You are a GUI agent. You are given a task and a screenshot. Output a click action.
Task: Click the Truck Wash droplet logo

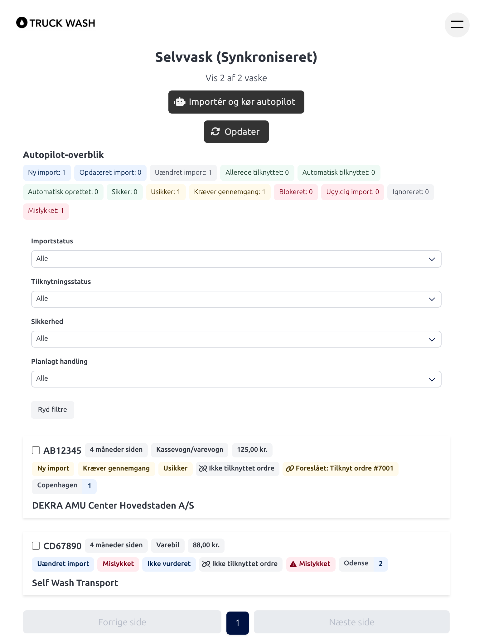22,22
